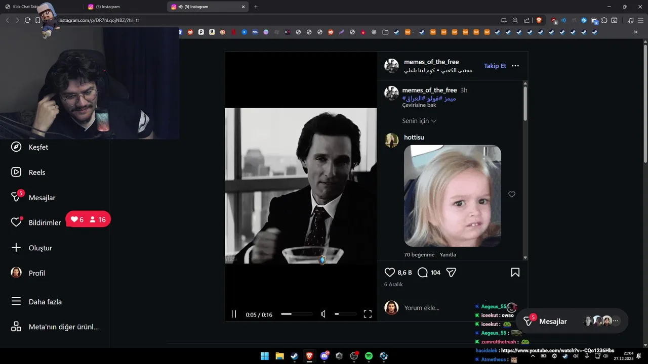Image resolution: width=648 pixels, height=364 pixels.
Task: Enter fullscreen video mode
Action: pos(368,314)
